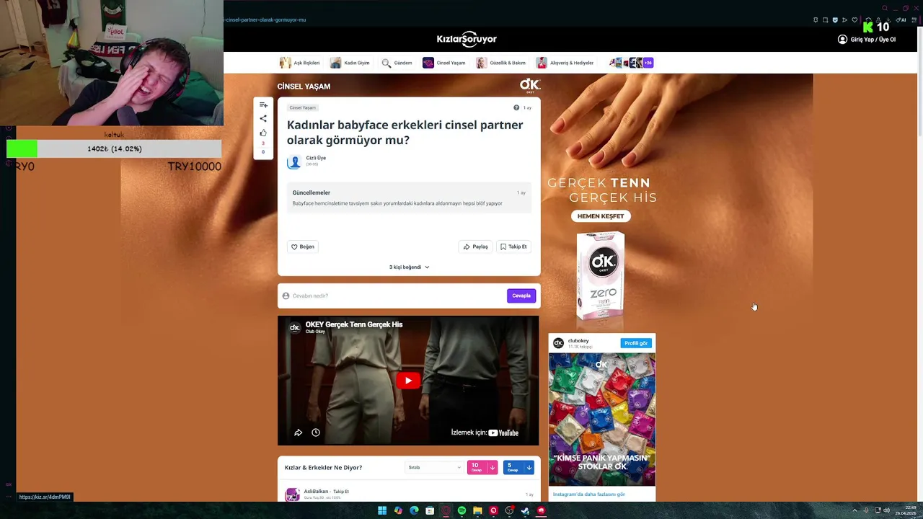Open the Gündem category
The width and height of the screenshot is (923, 519).
click(x=397, y=63)
